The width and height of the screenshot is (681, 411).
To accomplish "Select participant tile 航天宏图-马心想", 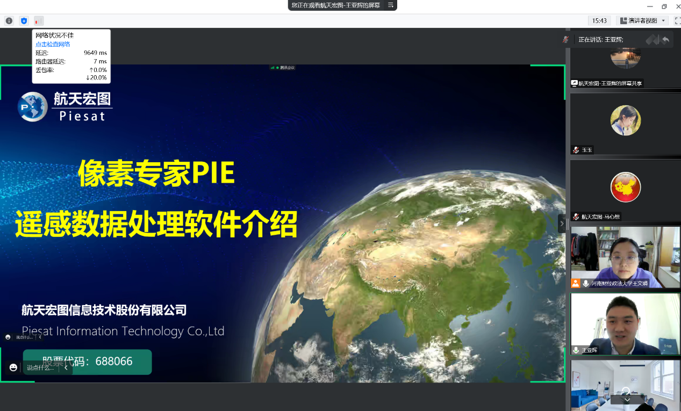I will click(625, 191).
